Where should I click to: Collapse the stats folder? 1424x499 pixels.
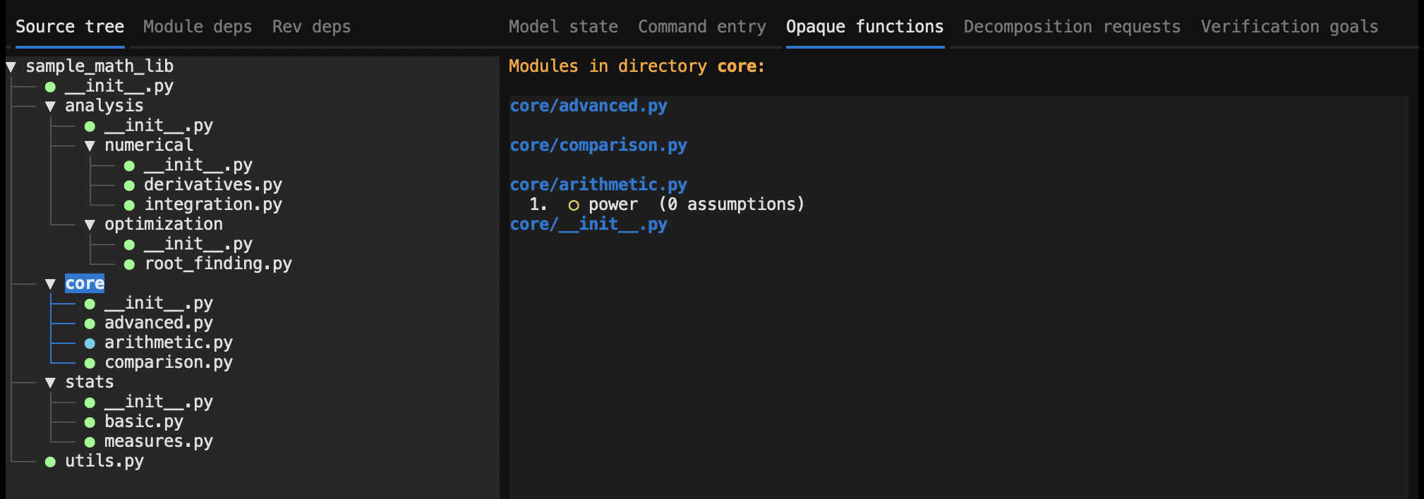tap(50, 383)
